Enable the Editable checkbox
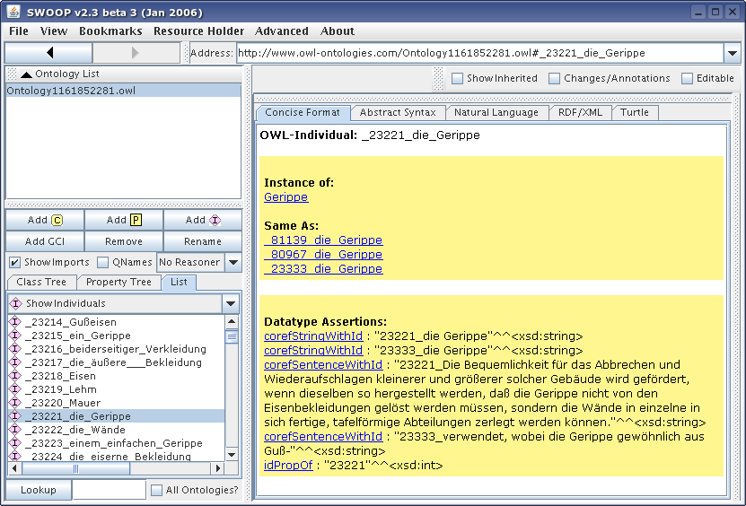This screenshot has width=746, height=506. pyautogui.click(x=688, y=78)
